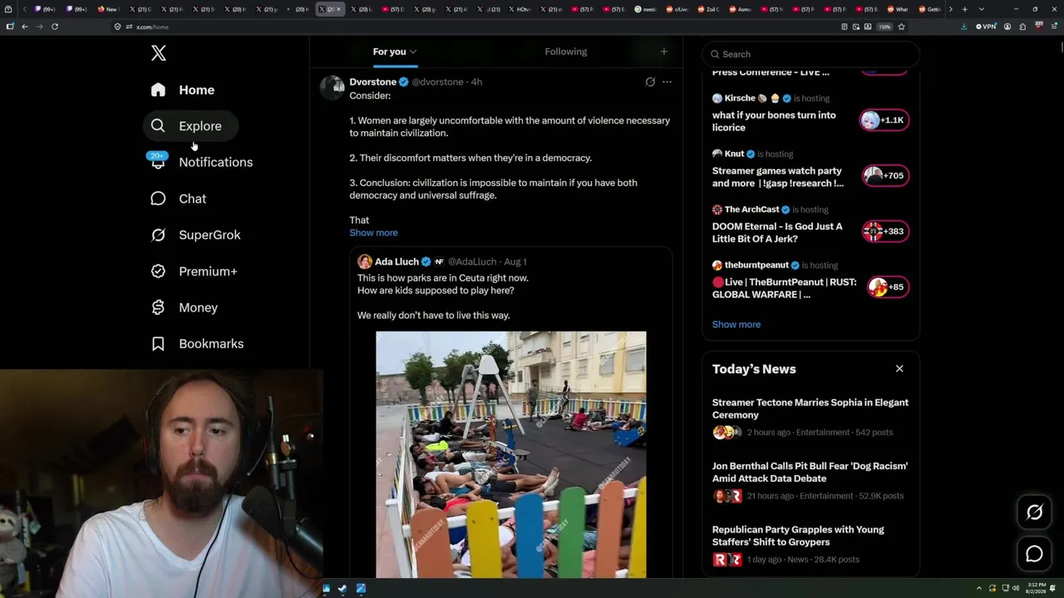The height and width of the screenshot is (598, 1064).
Task: Open Ada Lluch's profile name link
Action: point(397,262)
